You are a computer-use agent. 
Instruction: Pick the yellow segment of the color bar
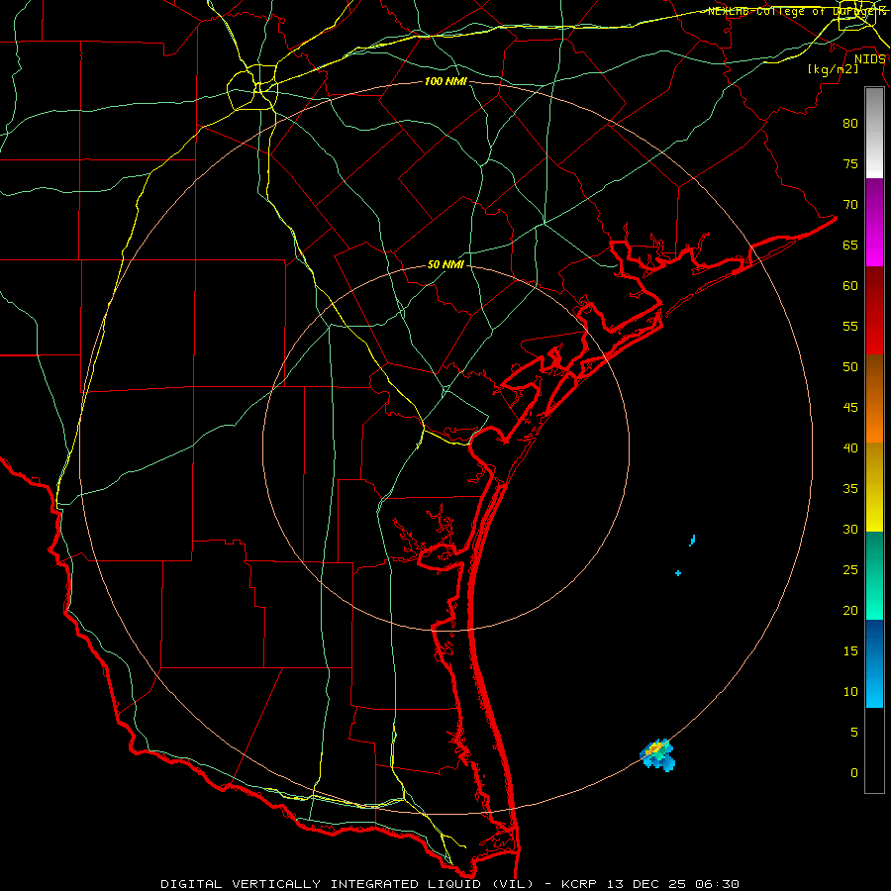point(874,487)
